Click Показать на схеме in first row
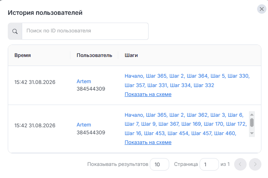This screenshot has height=178, width=268. coord(148,94)
